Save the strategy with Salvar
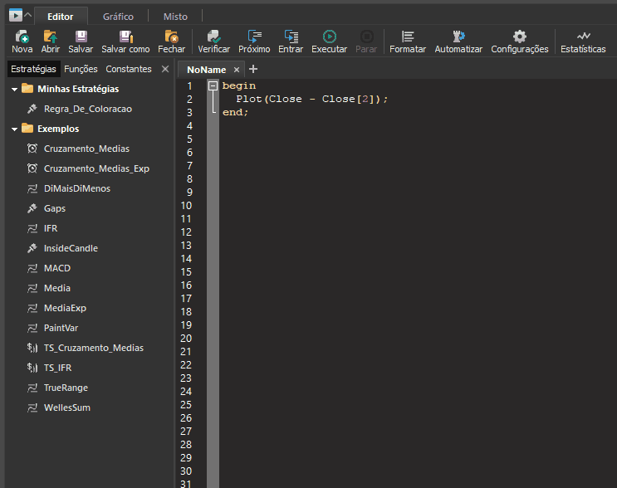This screenshot has width=617, height=488. coord(81,41)
